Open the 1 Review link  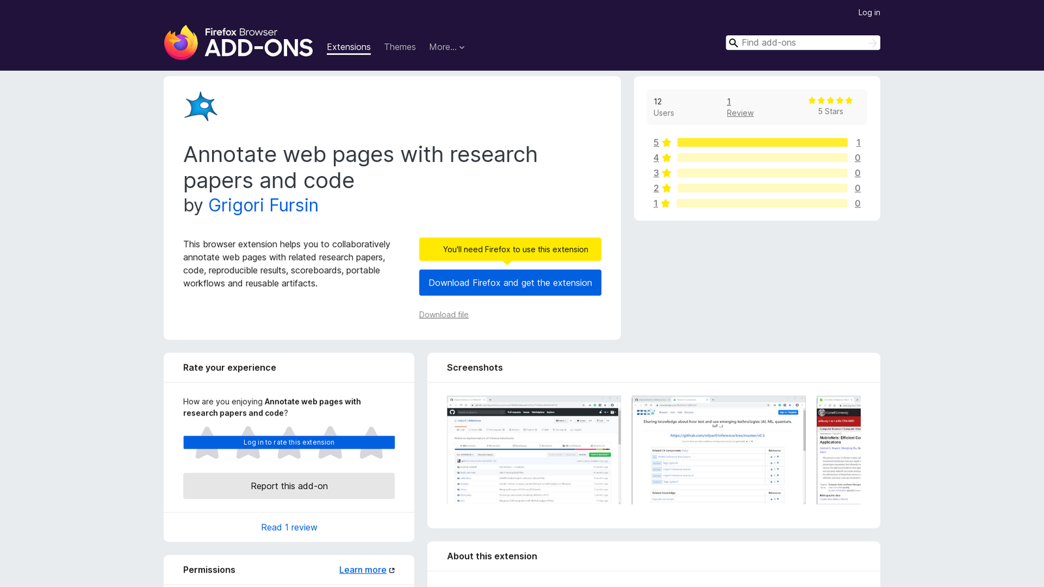click(740, 107)
